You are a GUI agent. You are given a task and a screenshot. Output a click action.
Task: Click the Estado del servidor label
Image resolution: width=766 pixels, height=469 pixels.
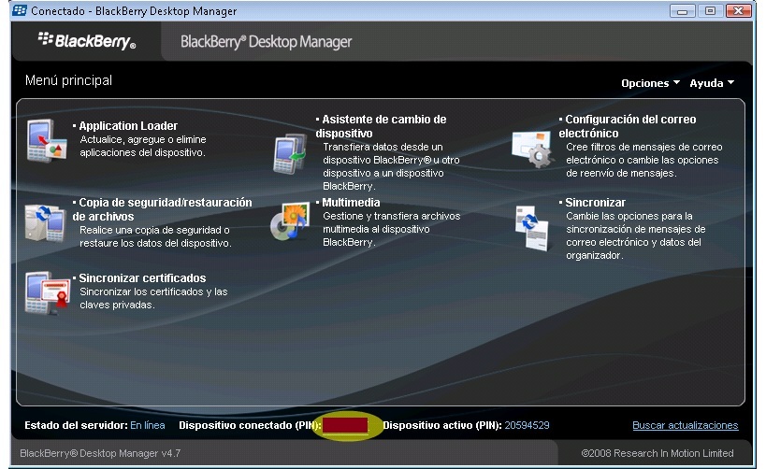pos(76,425)
